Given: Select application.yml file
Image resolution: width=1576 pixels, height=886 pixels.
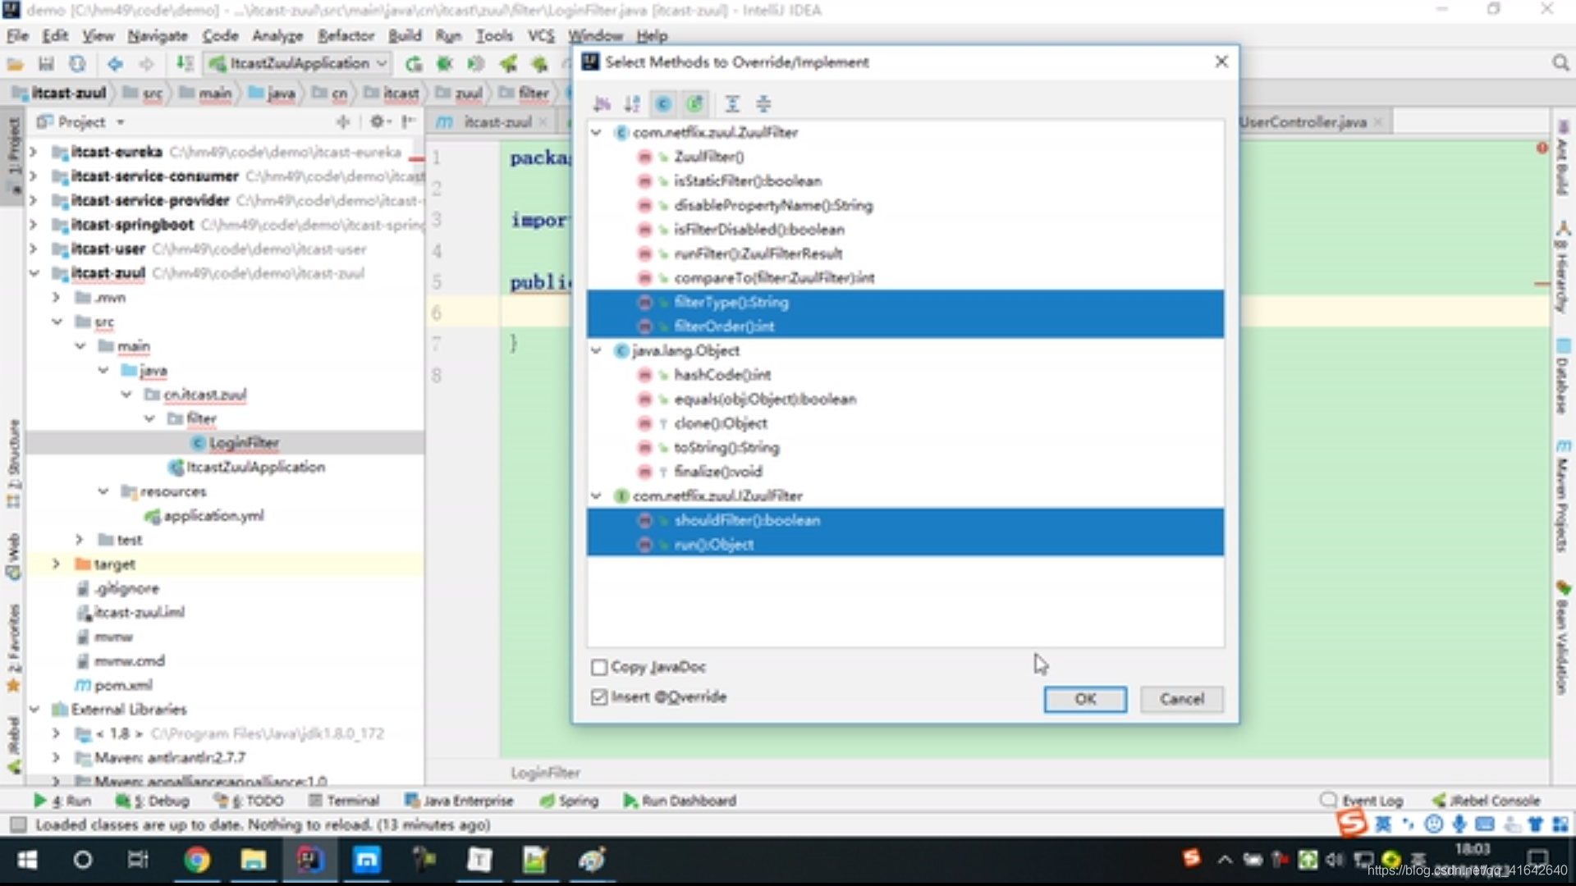Looking at the screenshot, I should tap(213, 516).
